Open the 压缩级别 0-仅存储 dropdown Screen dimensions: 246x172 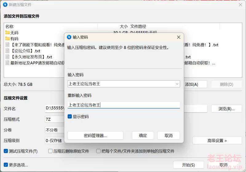click(x=55, y=140)
